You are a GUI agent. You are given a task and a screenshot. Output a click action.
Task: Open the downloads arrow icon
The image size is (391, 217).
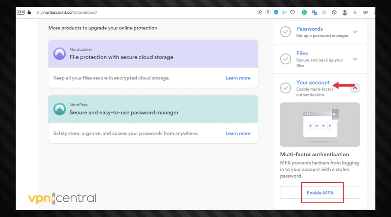click(355, 12)
